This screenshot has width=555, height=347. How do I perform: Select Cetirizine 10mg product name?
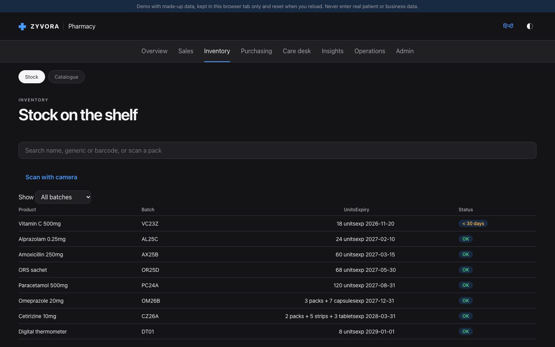tap(37, 316)
